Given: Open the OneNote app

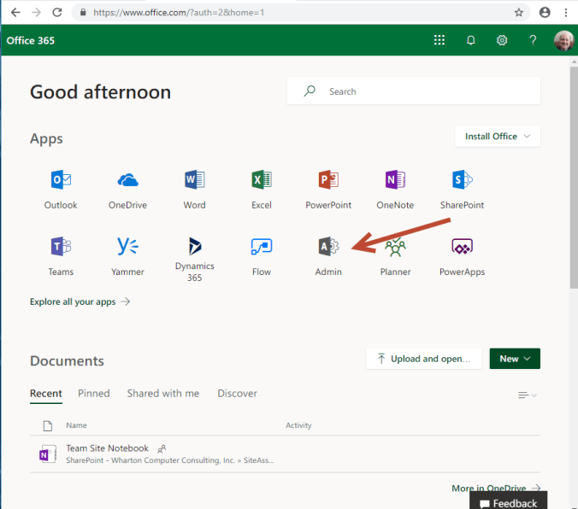Looking at the screenshot, I should [x=395, y=190].
